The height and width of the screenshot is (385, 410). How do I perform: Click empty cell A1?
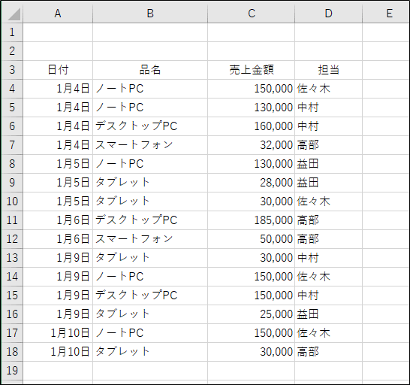click(x=58, y=32)
